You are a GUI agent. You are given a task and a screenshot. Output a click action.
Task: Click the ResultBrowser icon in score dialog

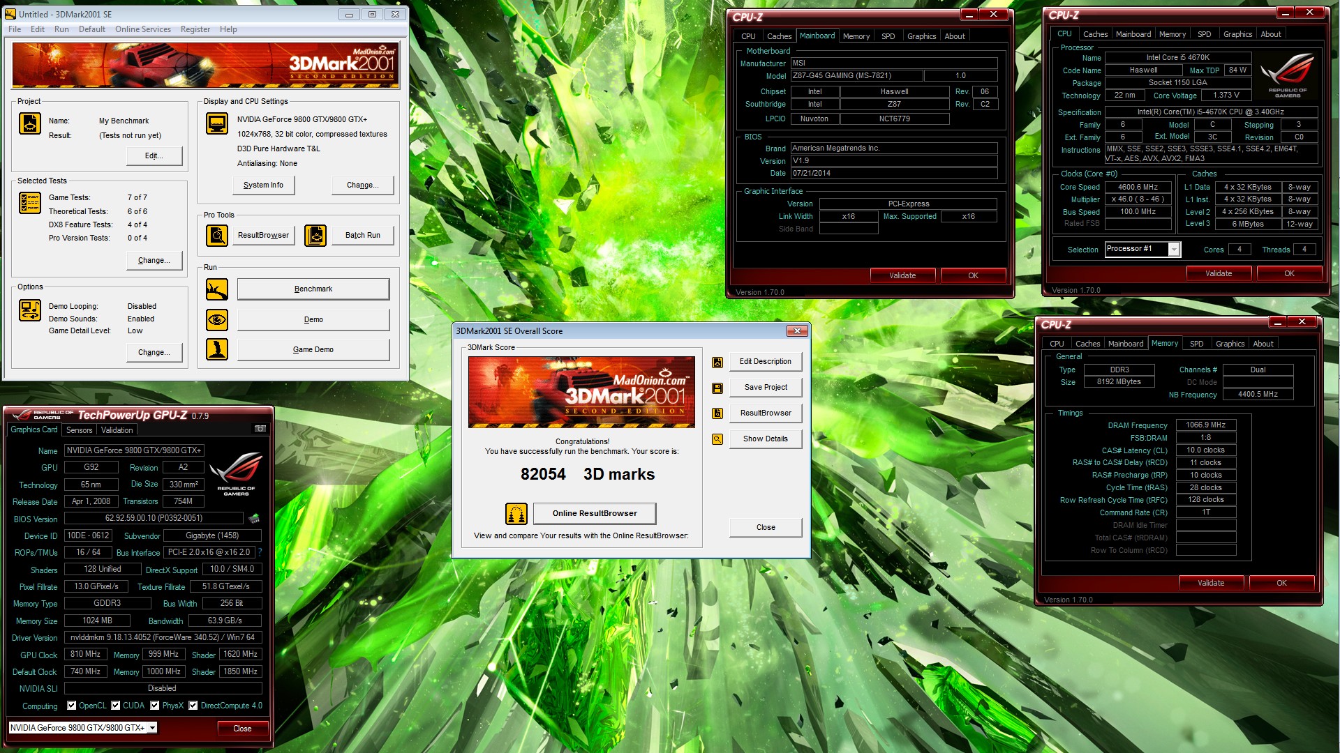tap(717, 413)
